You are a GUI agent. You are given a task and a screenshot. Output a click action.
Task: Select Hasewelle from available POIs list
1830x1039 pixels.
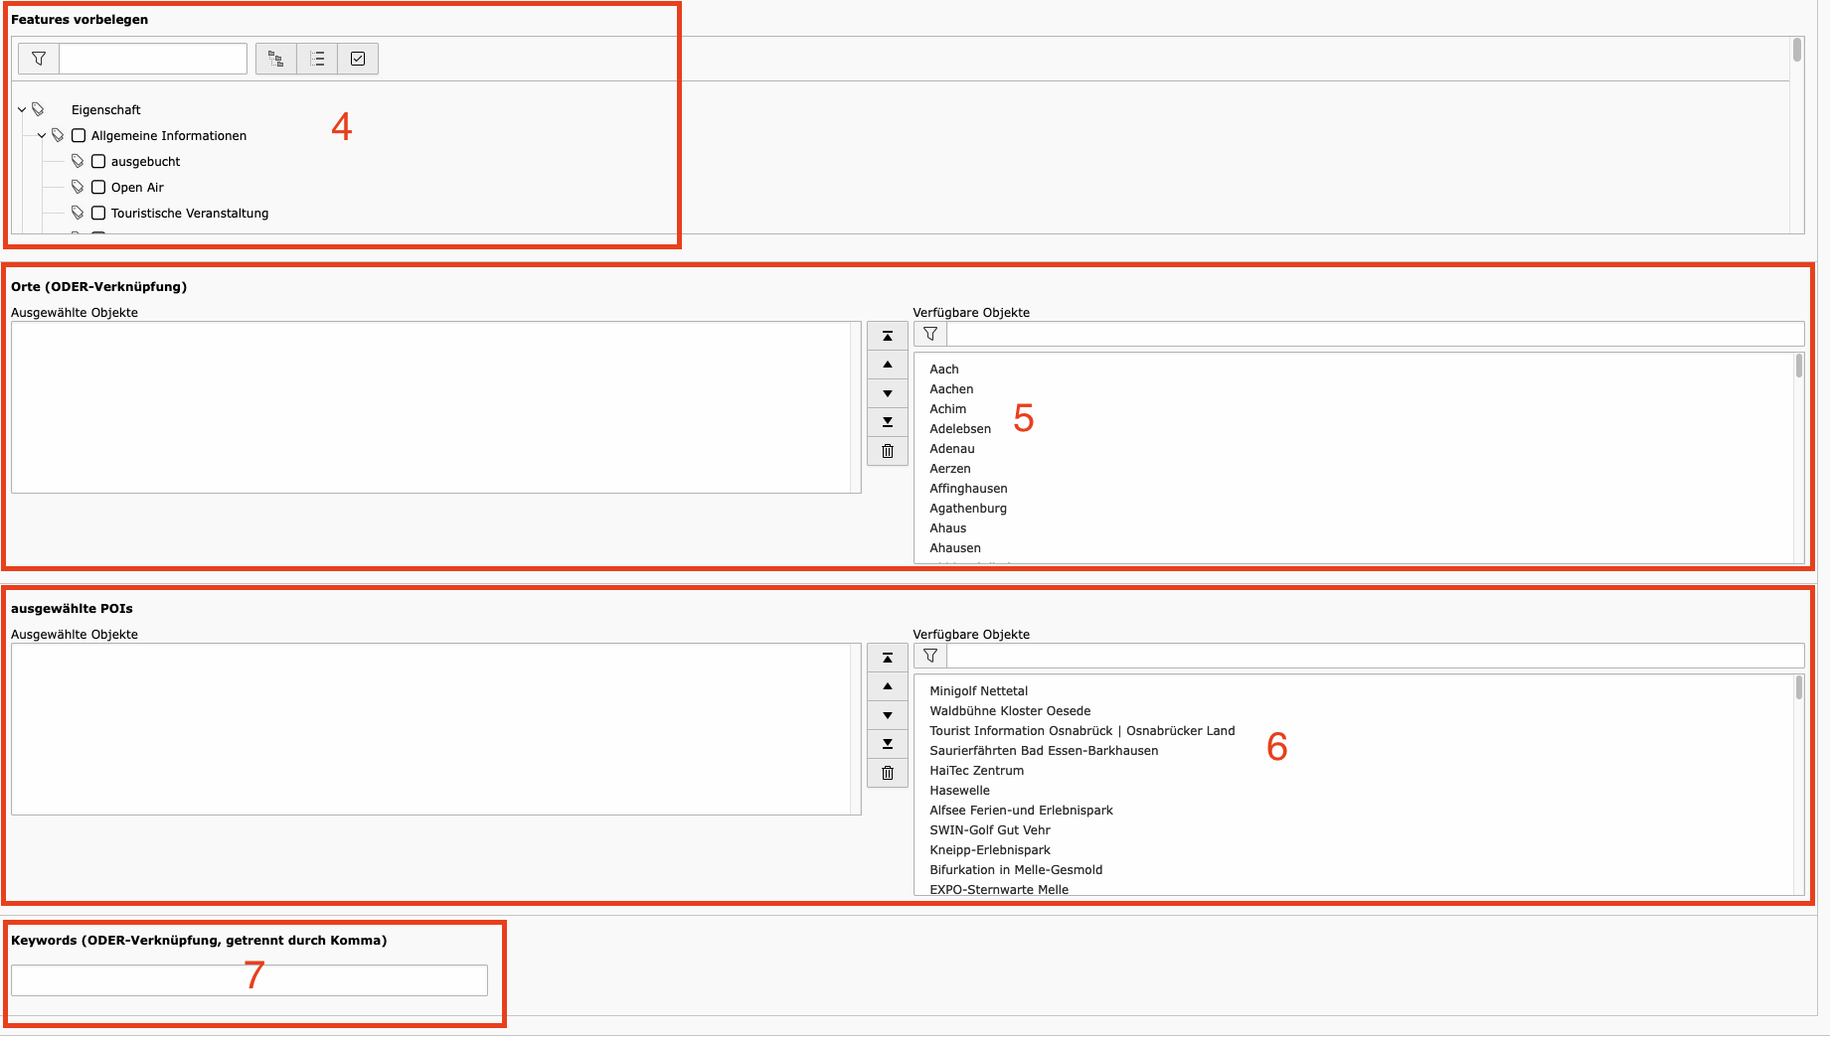[x=959, y=791]
